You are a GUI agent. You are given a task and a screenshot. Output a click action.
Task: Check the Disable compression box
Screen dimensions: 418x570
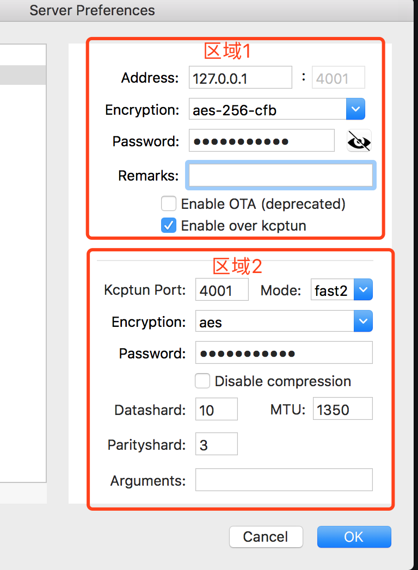[x=202, y=381]
